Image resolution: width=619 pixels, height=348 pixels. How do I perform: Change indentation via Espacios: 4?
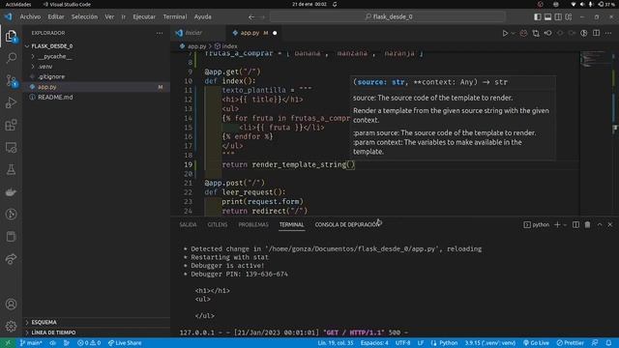click(x=374, y=343)
